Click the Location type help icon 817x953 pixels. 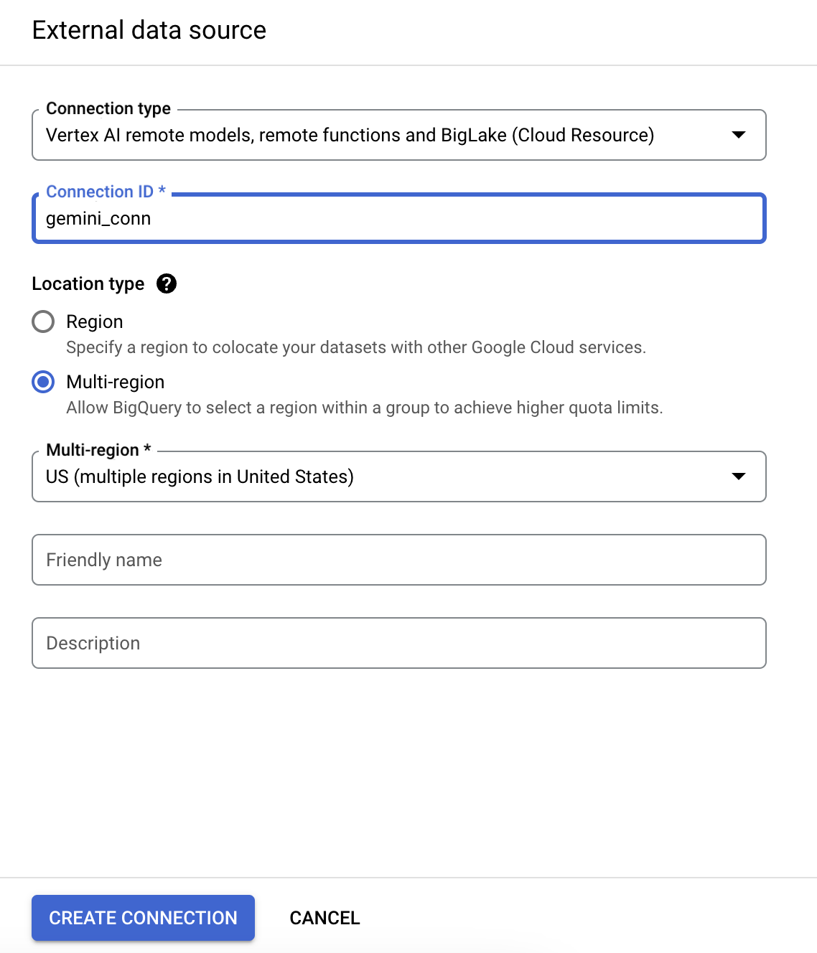click(x=167, y=284)
